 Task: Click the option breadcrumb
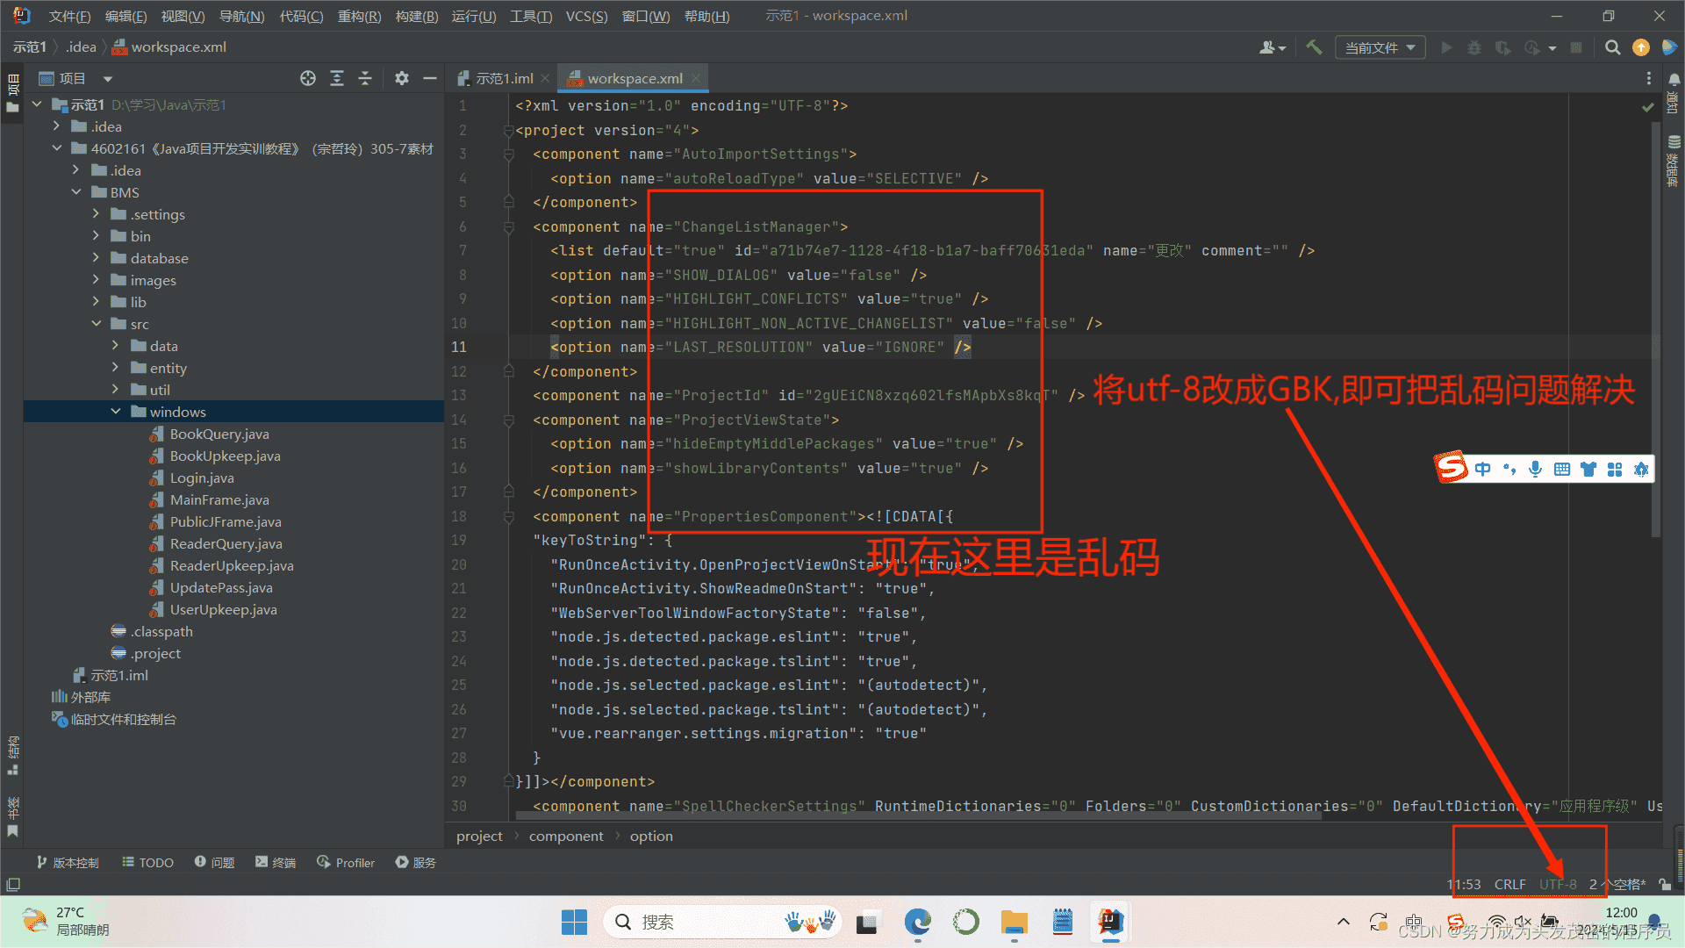(x=651, y=836)
